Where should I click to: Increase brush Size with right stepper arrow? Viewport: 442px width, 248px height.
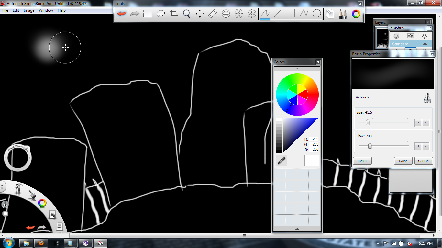(426, 123)
